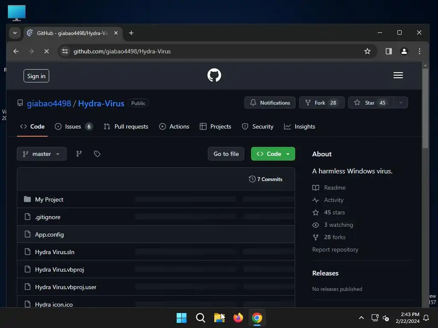This screenshot has height=328, width=438.
Task: Open the Insights tab
Action: (x=299, y=126)
